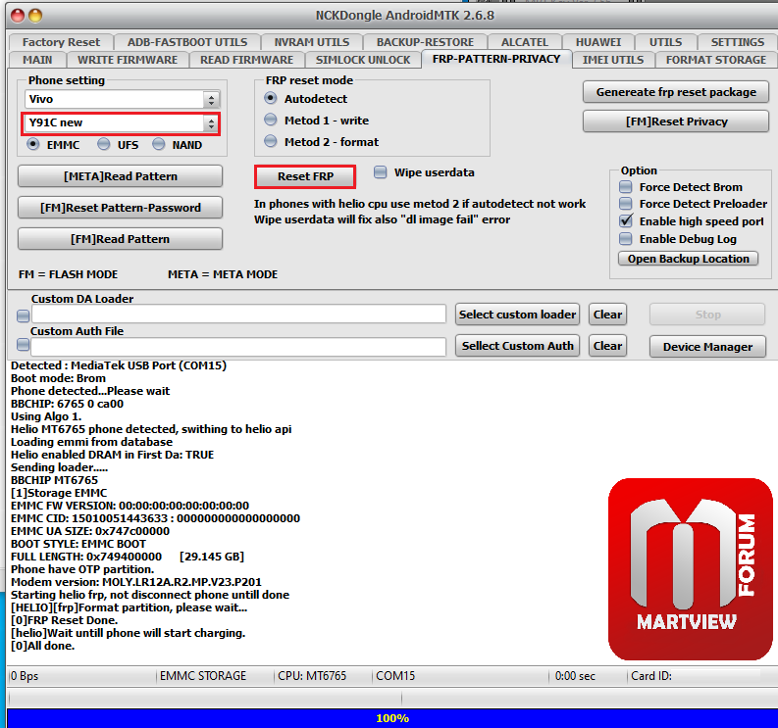Screen dimensions: 778x728
Task: Click the disabled Stop button
Action: point(707,315)
